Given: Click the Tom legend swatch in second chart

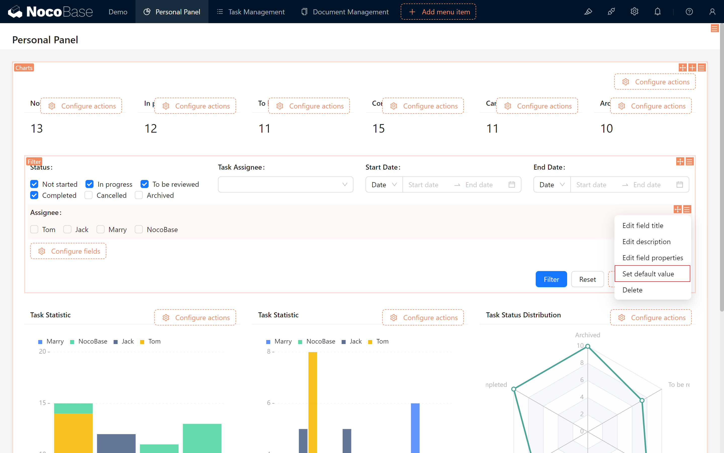Looking at the screenshot, I should (370, 342).
